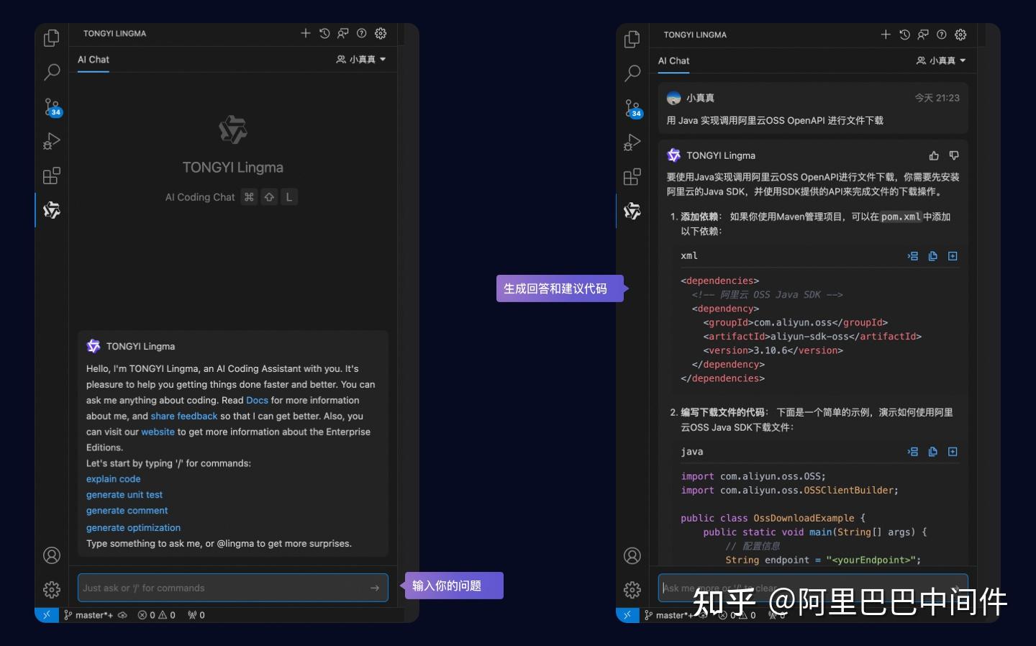Select the AI Chat tab in right window
1036x646 pixels.
tap(673, 61)
